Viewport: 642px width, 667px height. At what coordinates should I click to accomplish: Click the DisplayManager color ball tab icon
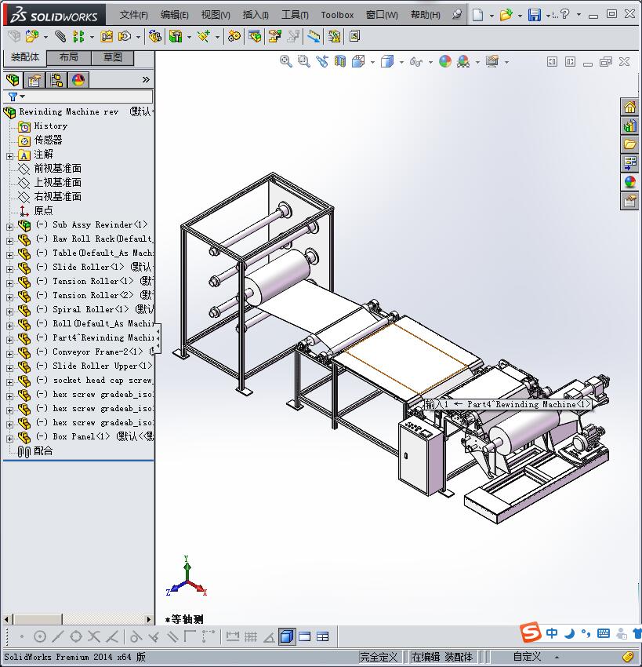[78, 80]
